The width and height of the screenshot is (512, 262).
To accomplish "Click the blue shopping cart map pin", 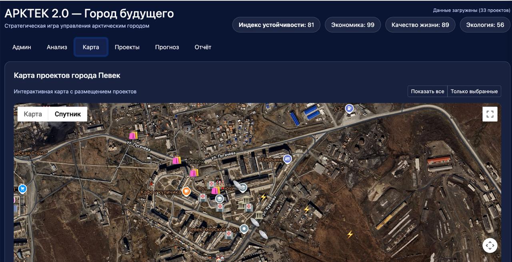I will point(22,189).
